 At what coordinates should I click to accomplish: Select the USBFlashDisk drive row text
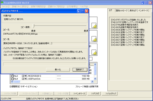coord(31,79)
